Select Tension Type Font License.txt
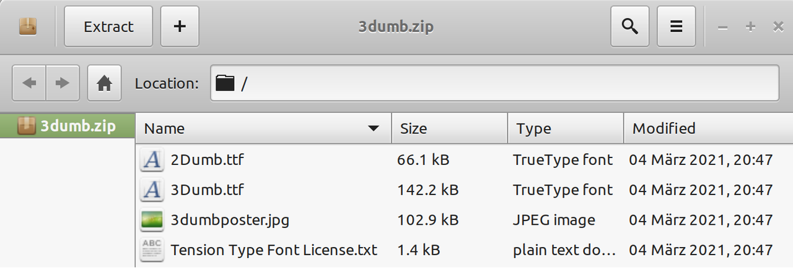The height and width of the screenshot is (268, 793). pyautogui.click(x=274, y=249)
